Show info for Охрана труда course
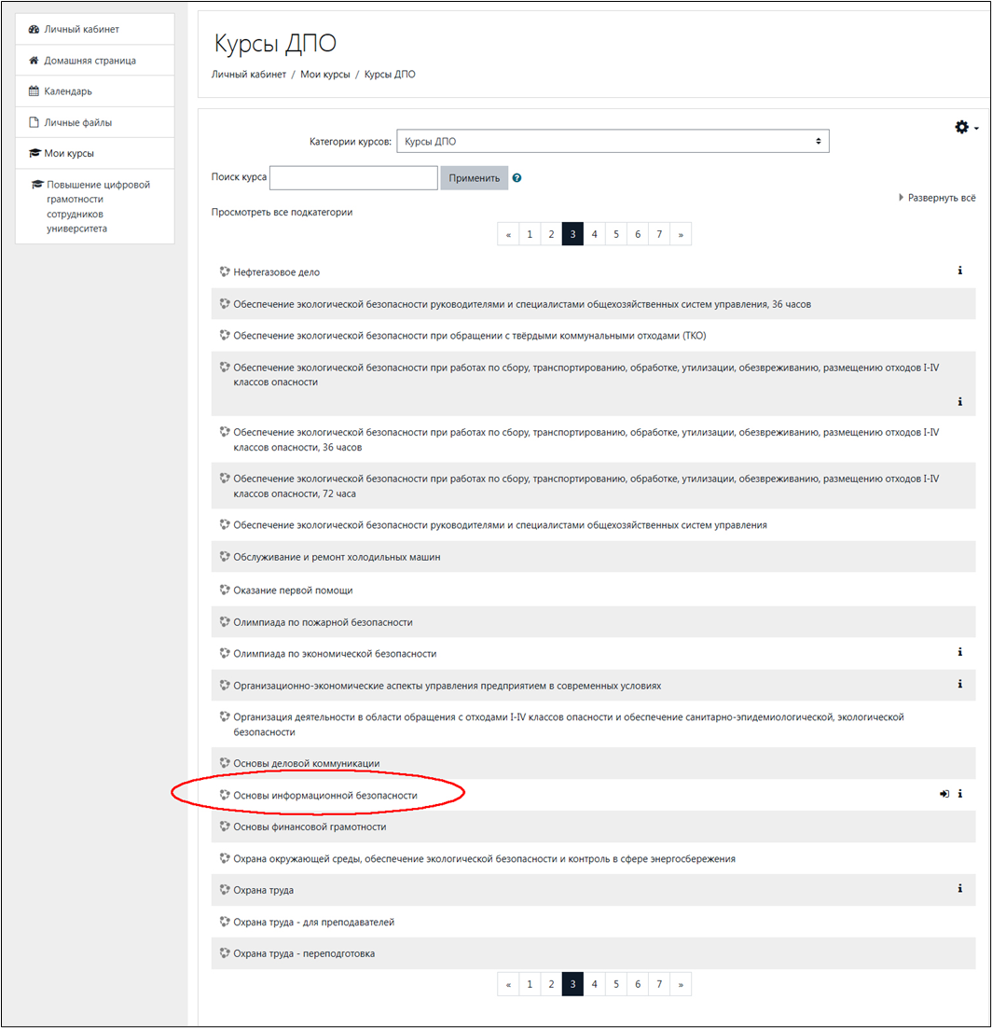 (959, 889)
